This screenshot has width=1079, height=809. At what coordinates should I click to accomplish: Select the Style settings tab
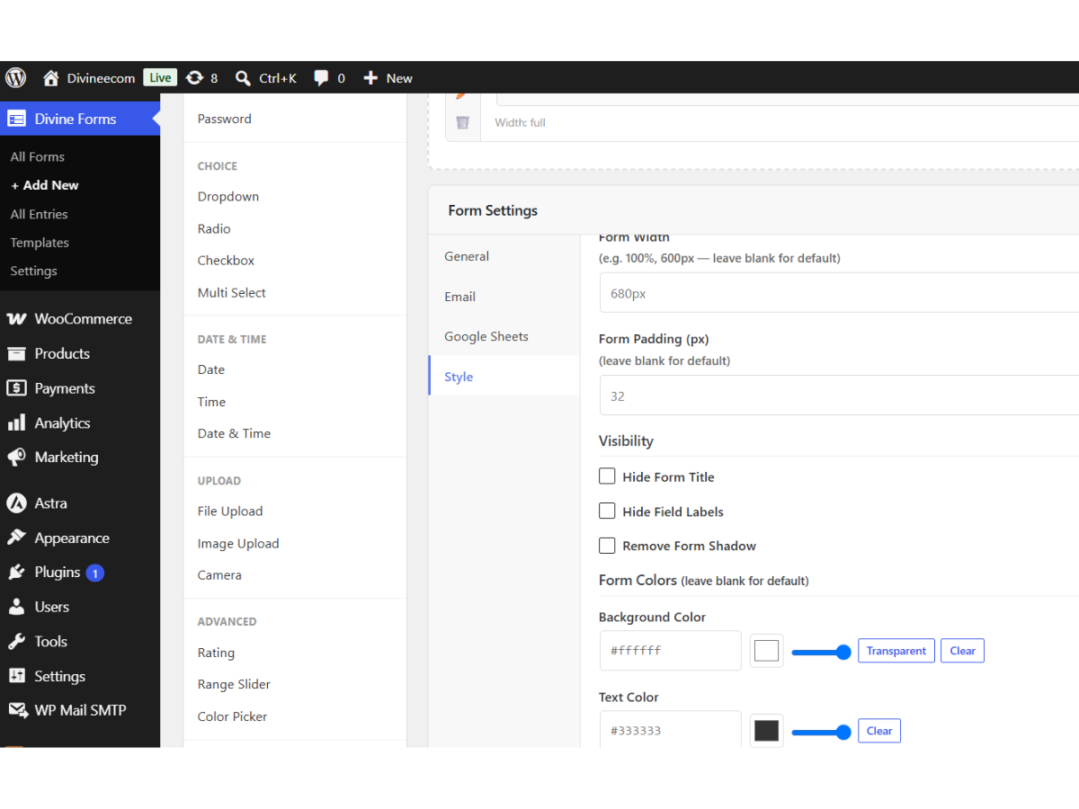click(504, 377)
